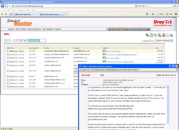Go to page 3 of the mail list
Viewport: 179px width, 130px height.
(x=18, y=41)
